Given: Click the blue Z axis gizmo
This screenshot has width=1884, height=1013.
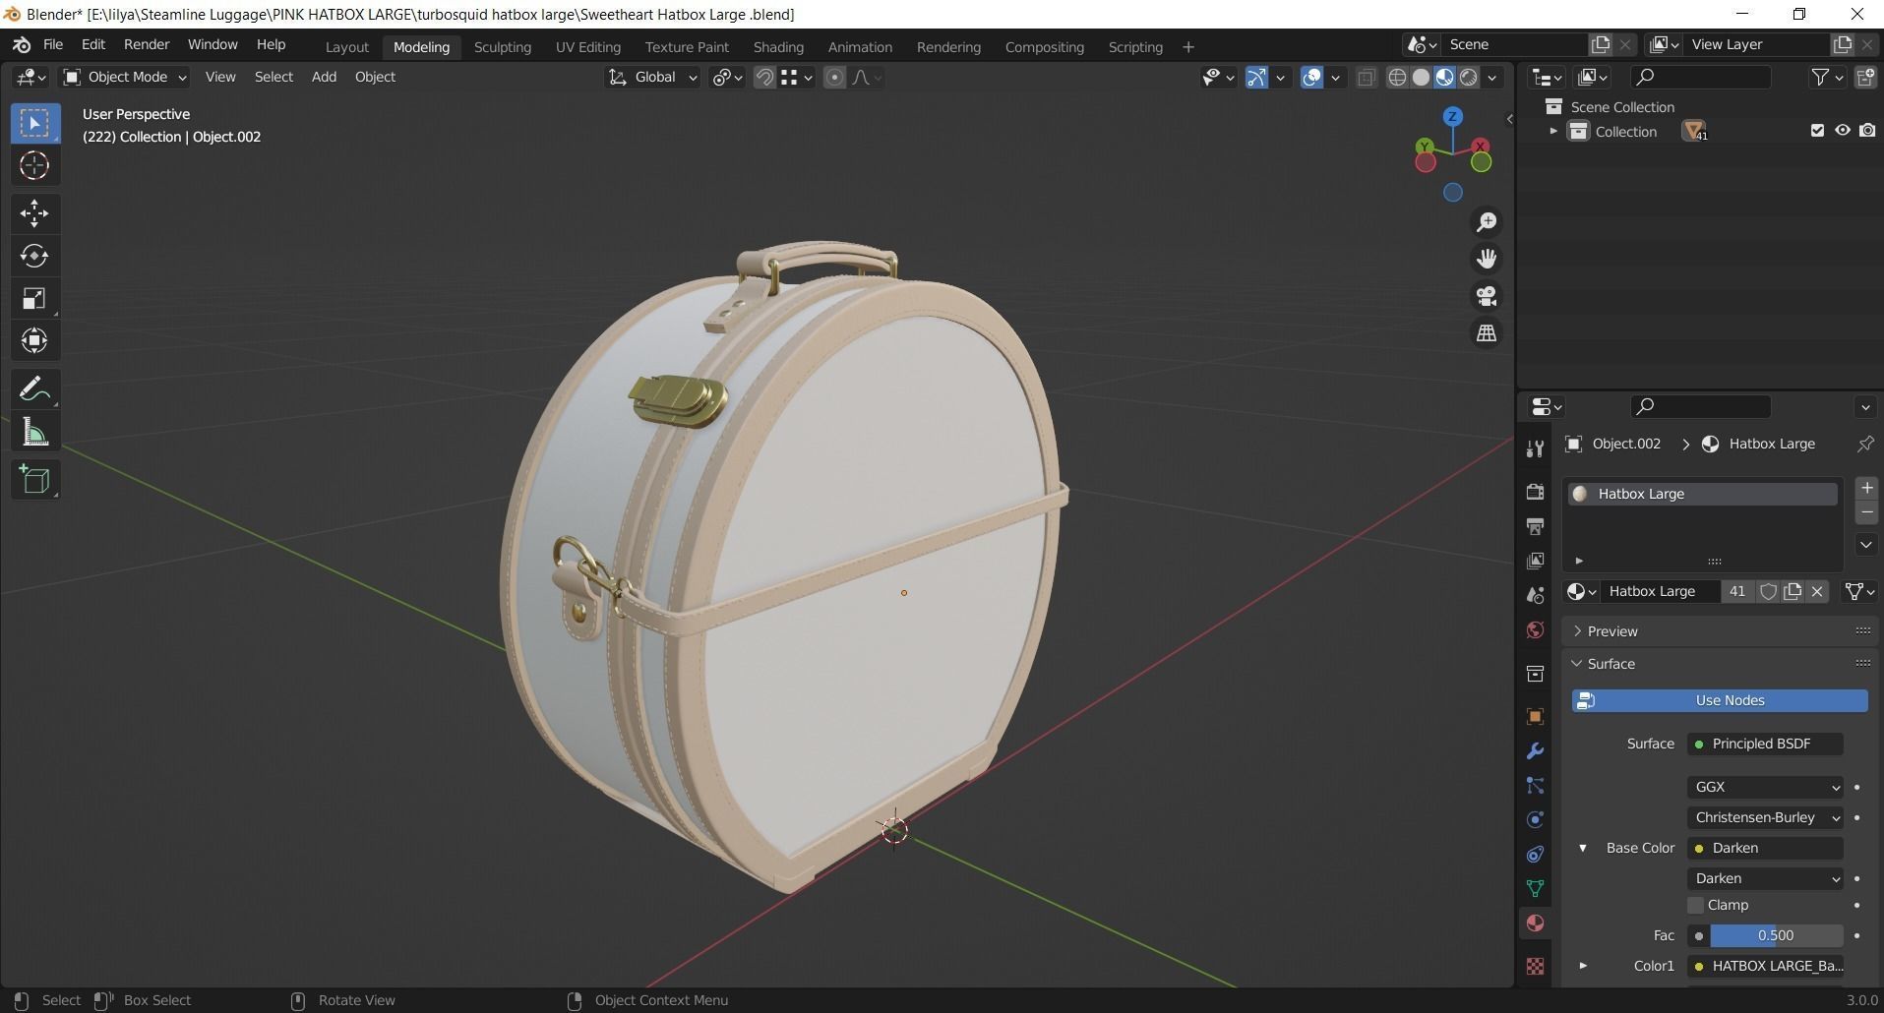Looking at the screenshot, I should click(x=1453, y=116).
